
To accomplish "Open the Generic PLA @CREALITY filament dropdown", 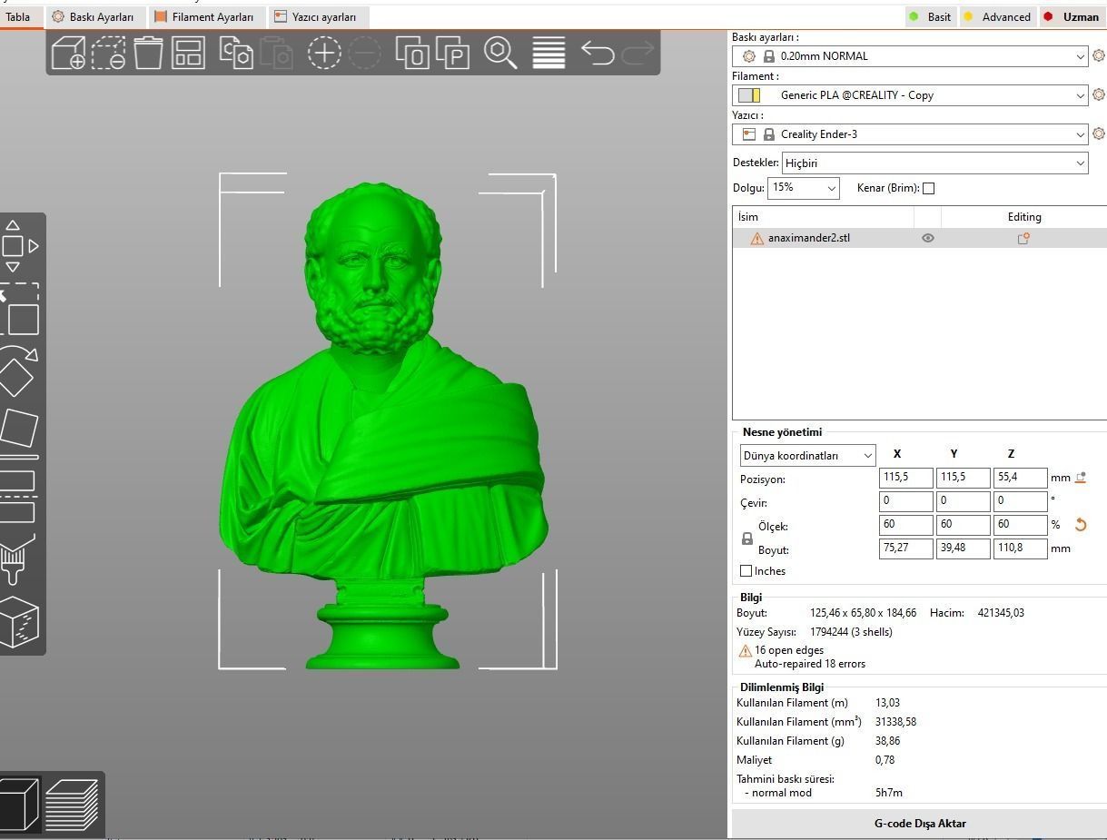I will click(910, 94).
